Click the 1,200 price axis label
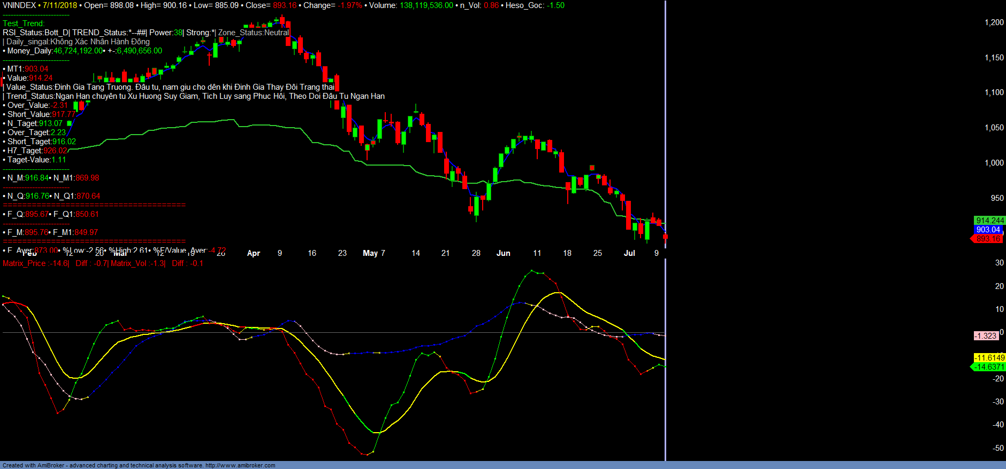The height and width of the screenshot is (469, 1006). 994,22
